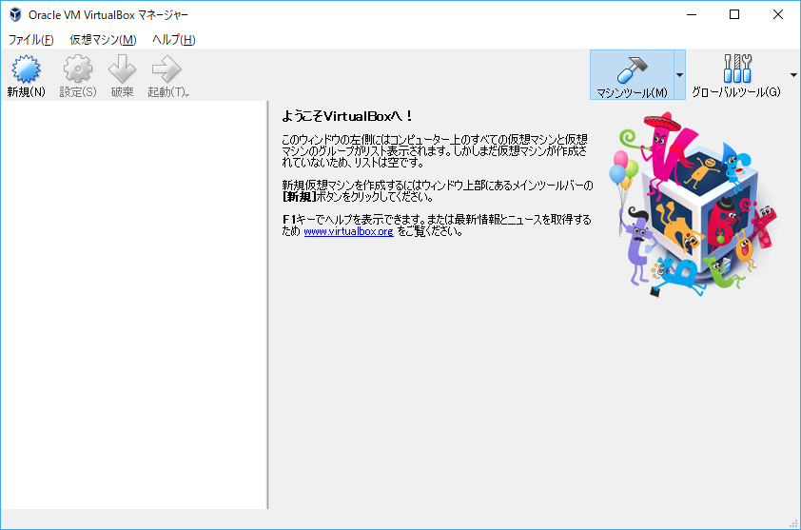Select the マシンツール hammer icon
Viewport: 801px width, 530px height.
(632, 69)
